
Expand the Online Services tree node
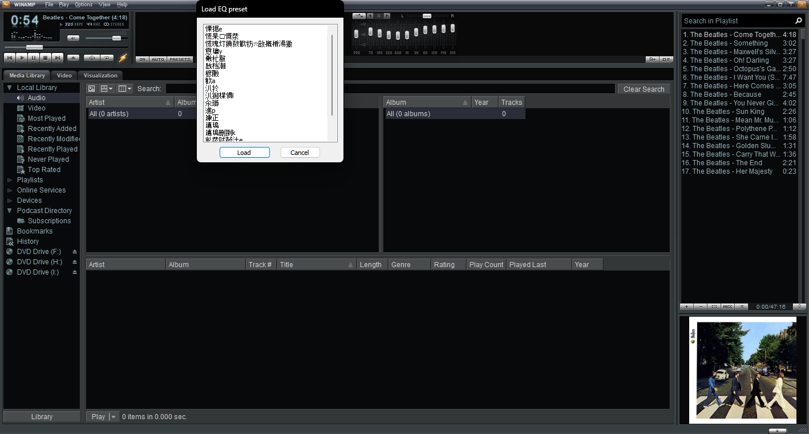click(10, 190)
